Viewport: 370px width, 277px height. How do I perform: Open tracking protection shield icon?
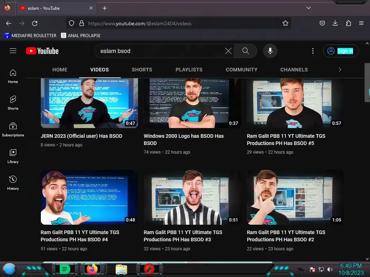(x=72, y=23)
